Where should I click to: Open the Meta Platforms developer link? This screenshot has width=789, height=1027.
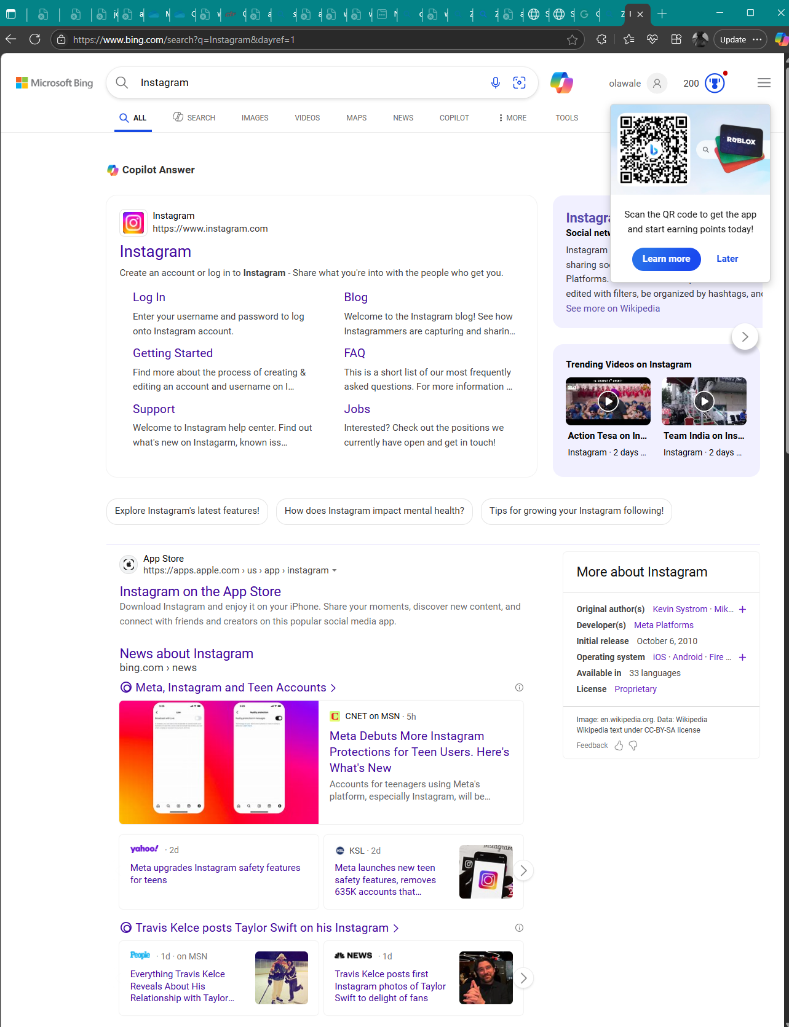click(664, 625)
